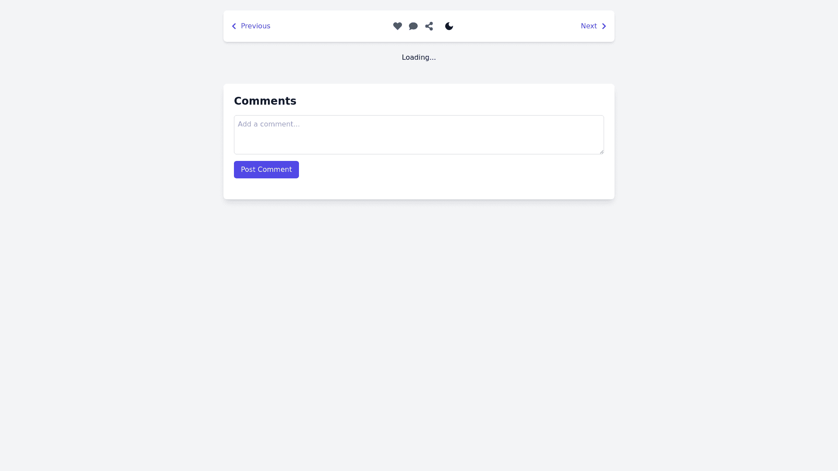Screen dimensions: 838x471
Task: Click the share icon
Action: (x=429, y=26)
